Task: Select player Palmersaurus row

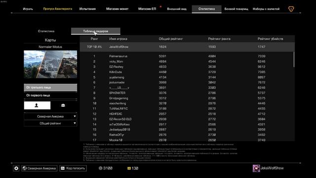Action: [187, 56]
